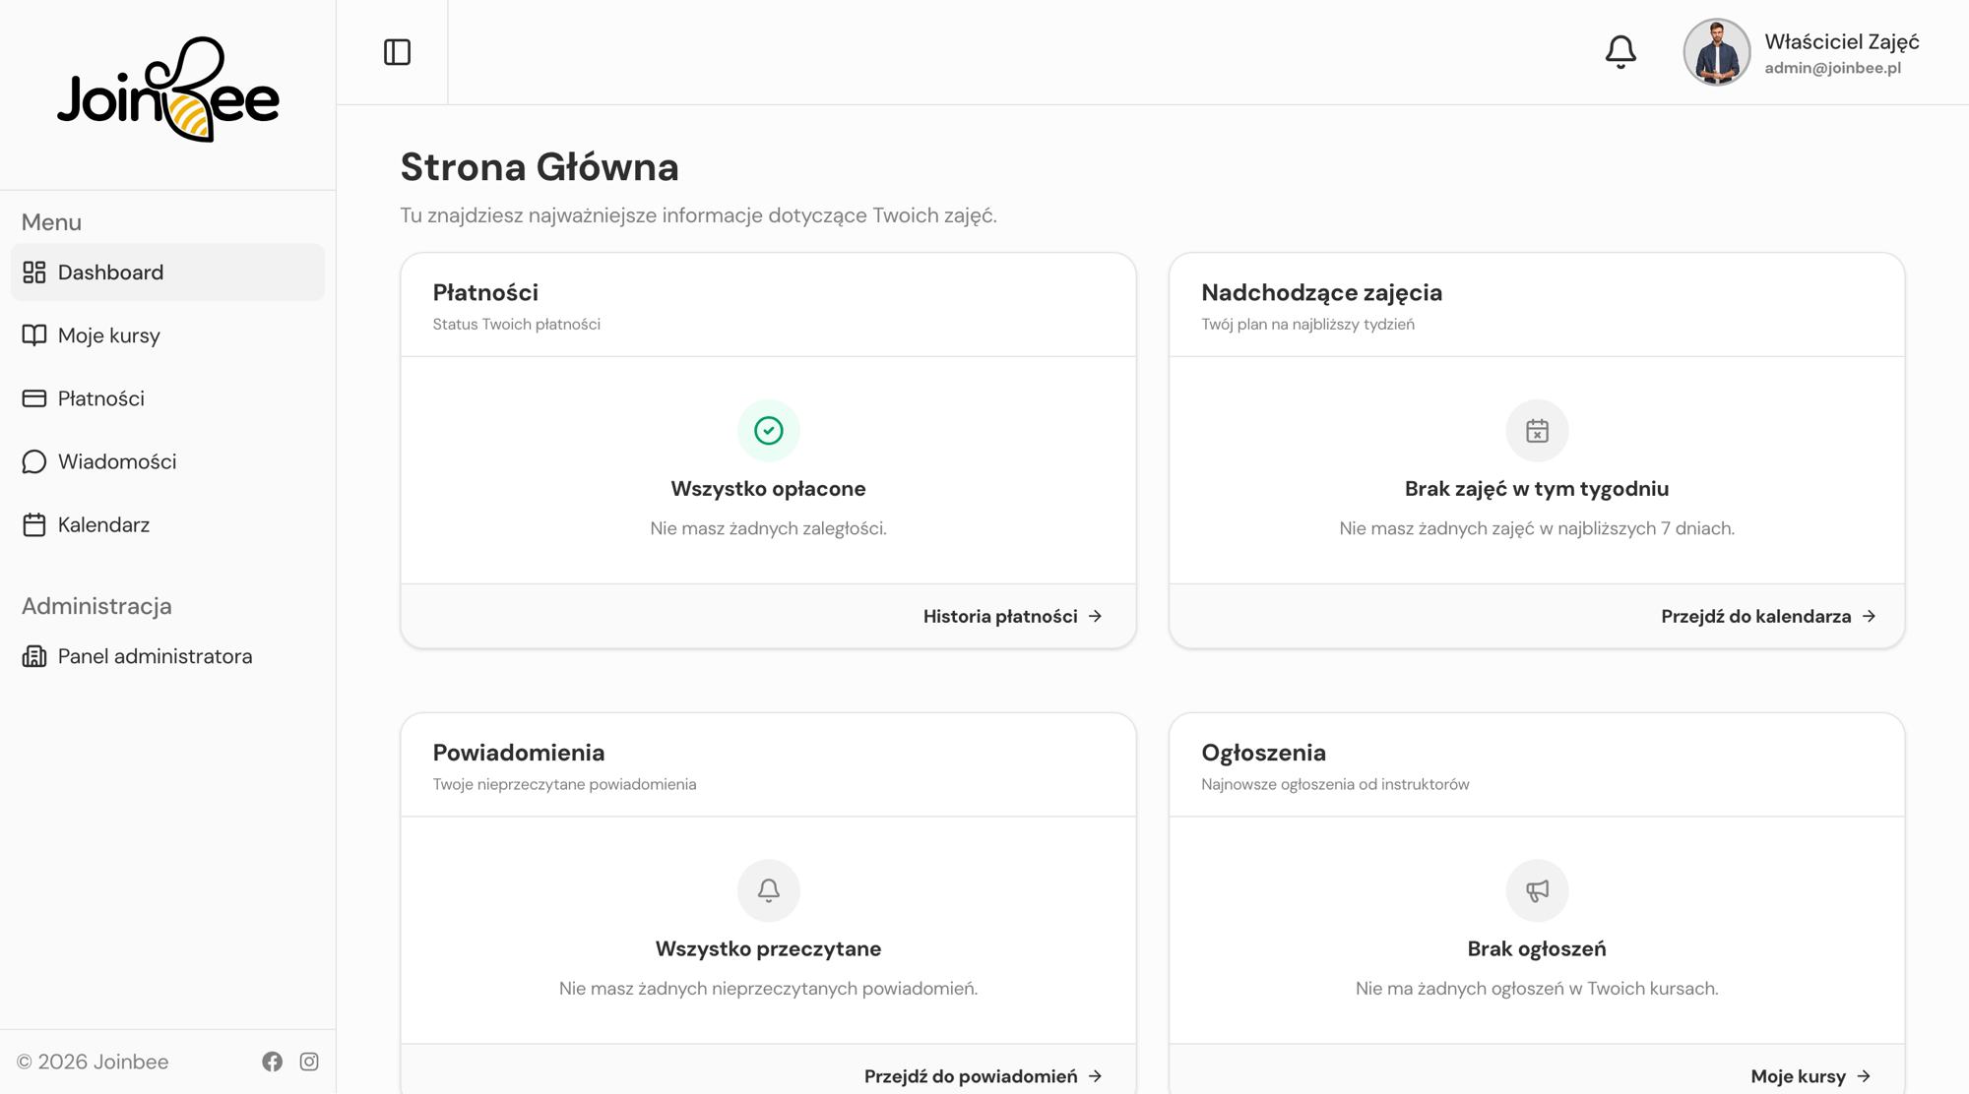This screenshot has width=1969, height=1094.
Task: Click the Kalendarz calendar icon in the sidebar
Action: click(34, 524)
